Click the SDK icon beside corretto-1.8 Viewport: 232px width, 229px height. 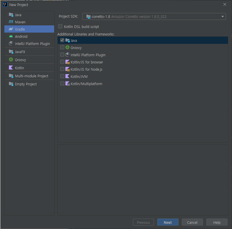coord(88,16)
